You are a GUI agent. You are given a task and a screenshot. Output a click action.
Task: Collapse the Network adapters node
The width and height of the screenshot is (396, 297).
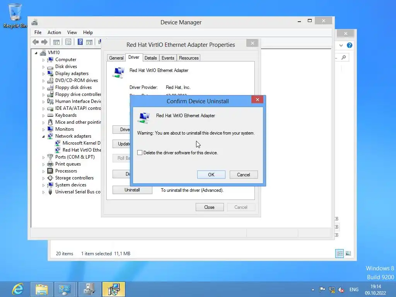[43, 137]
